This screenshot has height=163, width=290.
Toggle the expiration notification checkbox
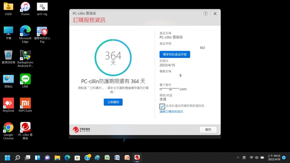click(x=162, y=107)
